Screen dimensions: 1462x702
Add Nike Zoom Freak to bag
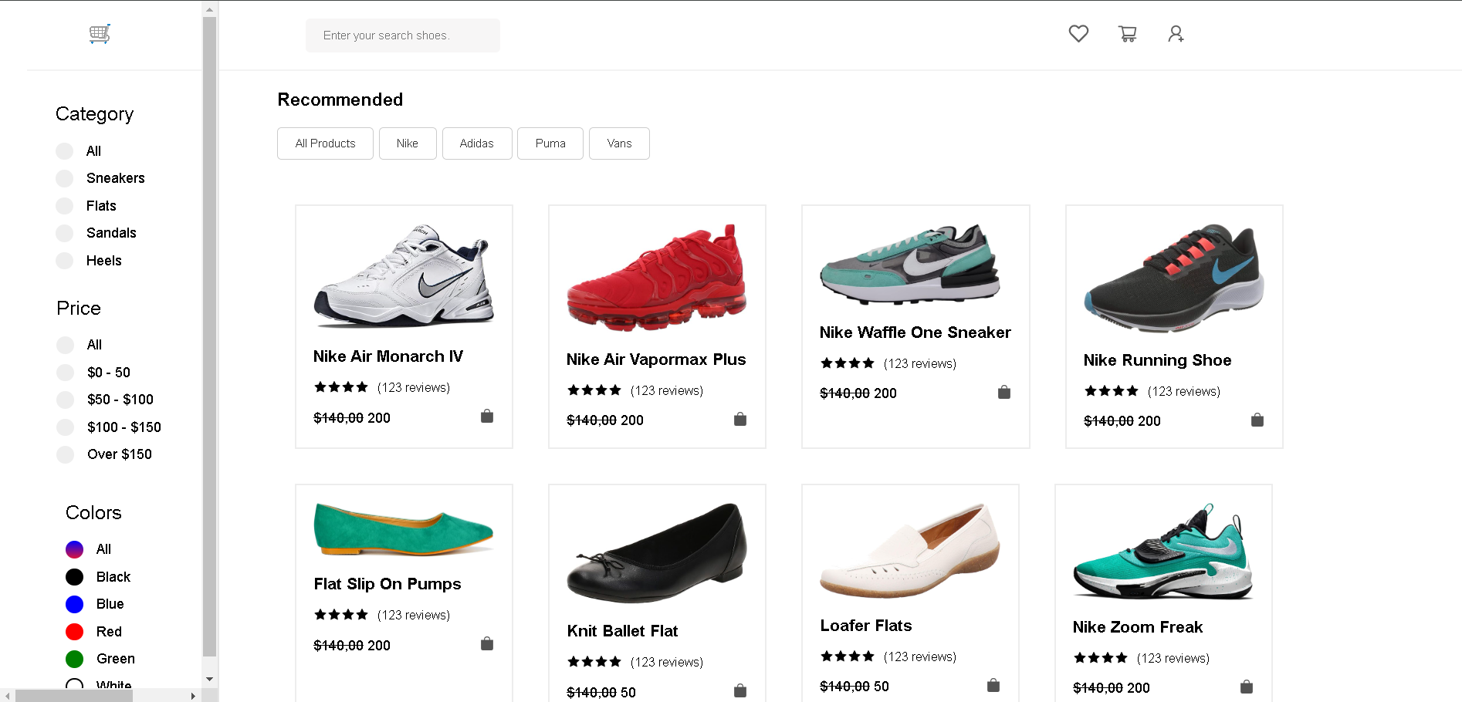(1247, 687)
